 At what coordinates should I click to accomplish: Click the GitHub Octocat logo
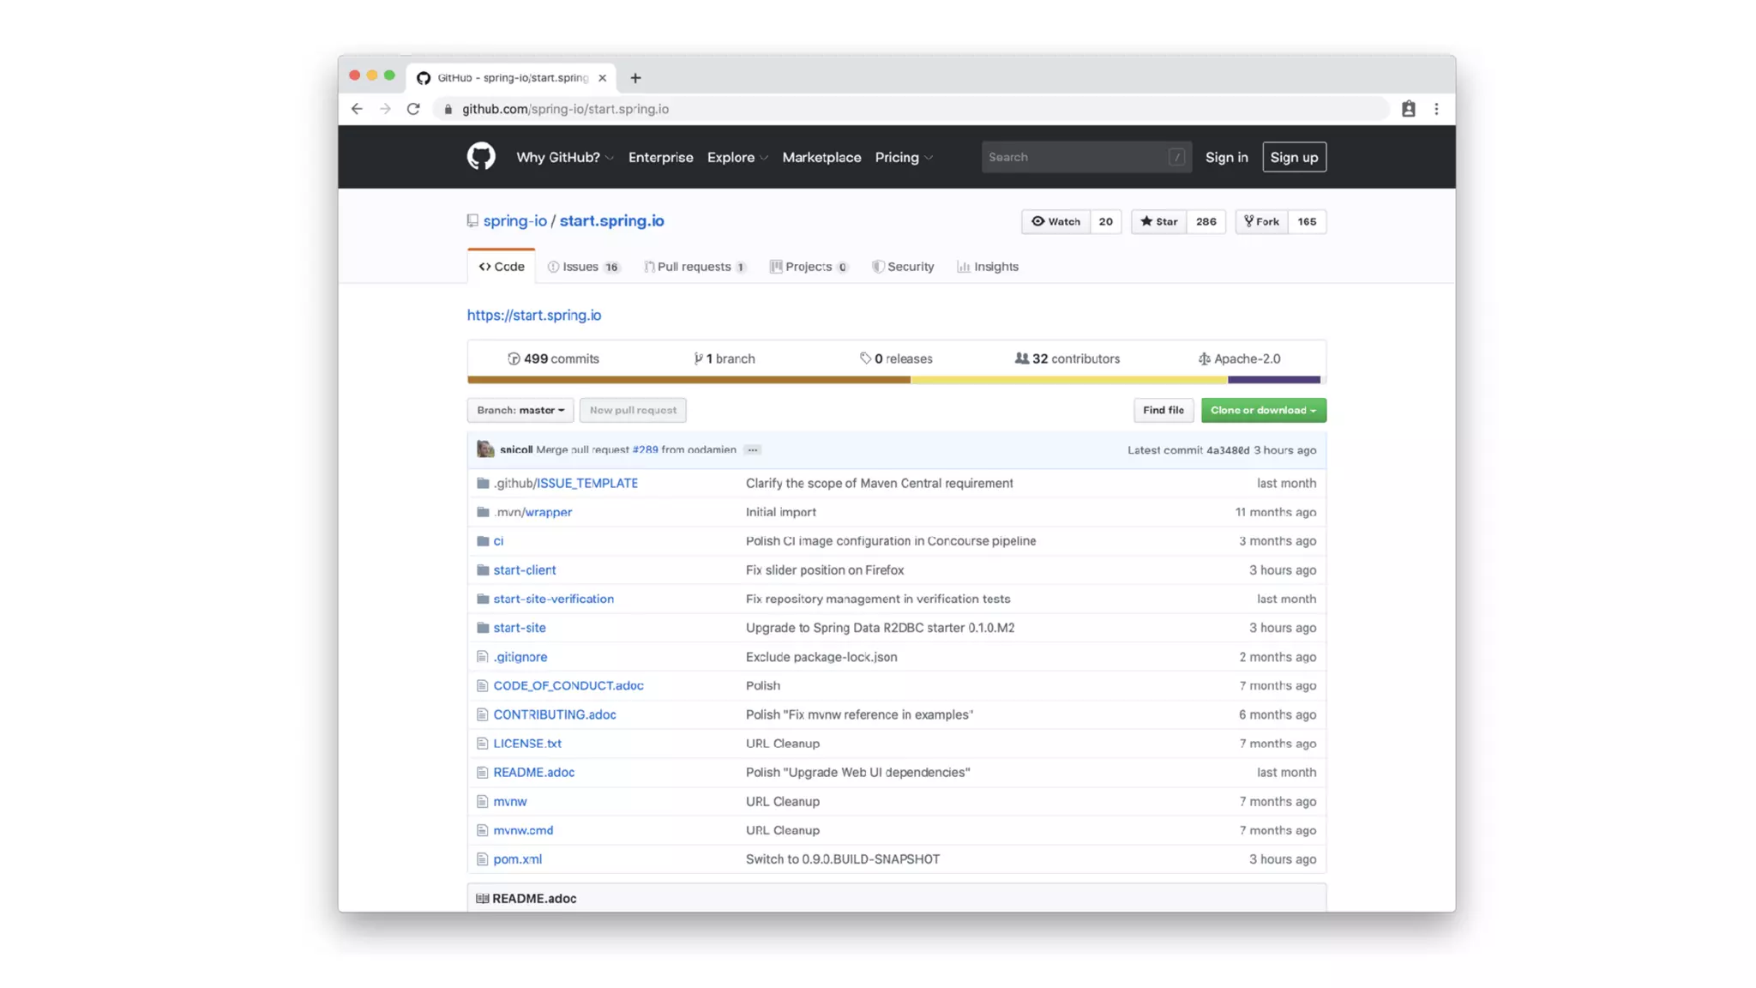tap(481, 156)
